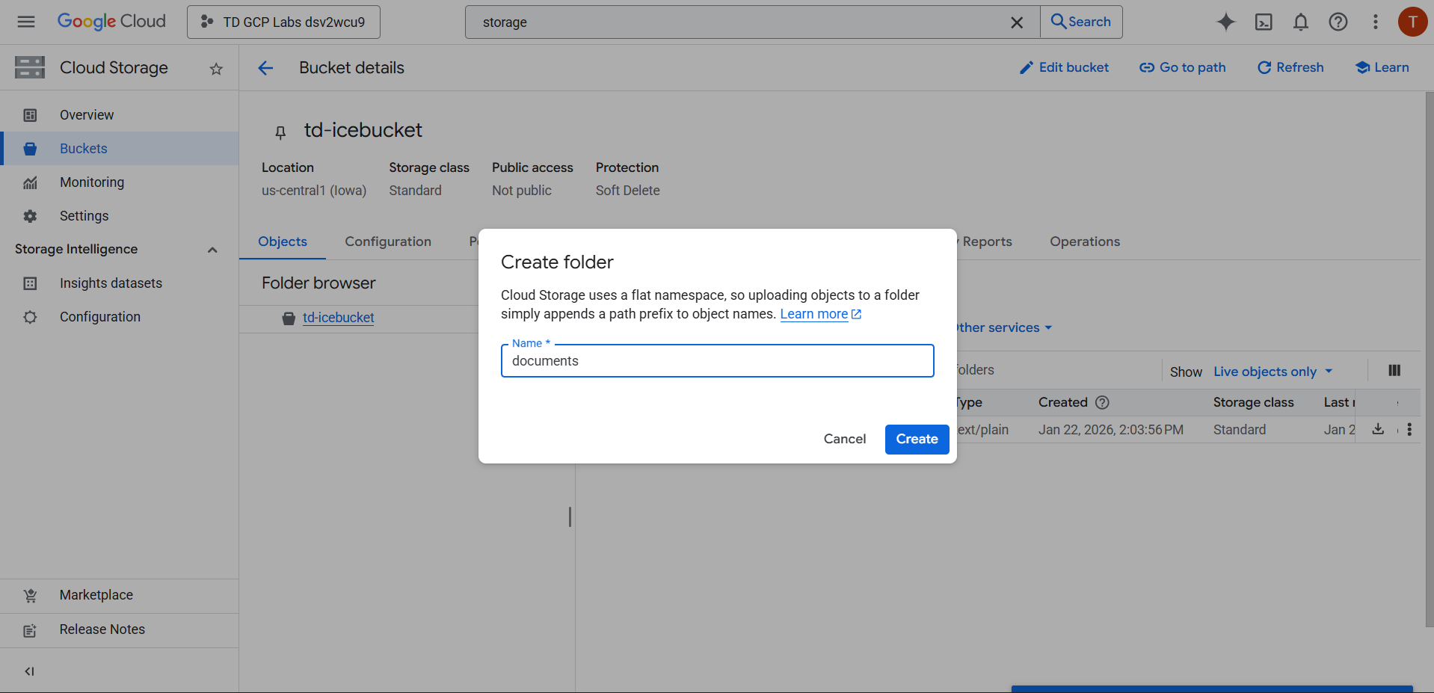Open the notifications bell
The image size is (1434, 693).
click(1300, 22)
